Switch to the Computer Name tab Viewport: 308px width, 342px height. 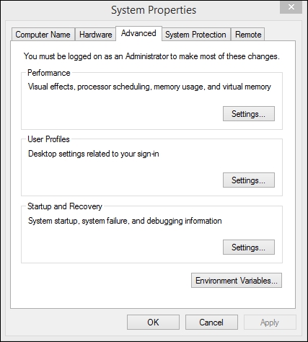[x=43, y=35]
